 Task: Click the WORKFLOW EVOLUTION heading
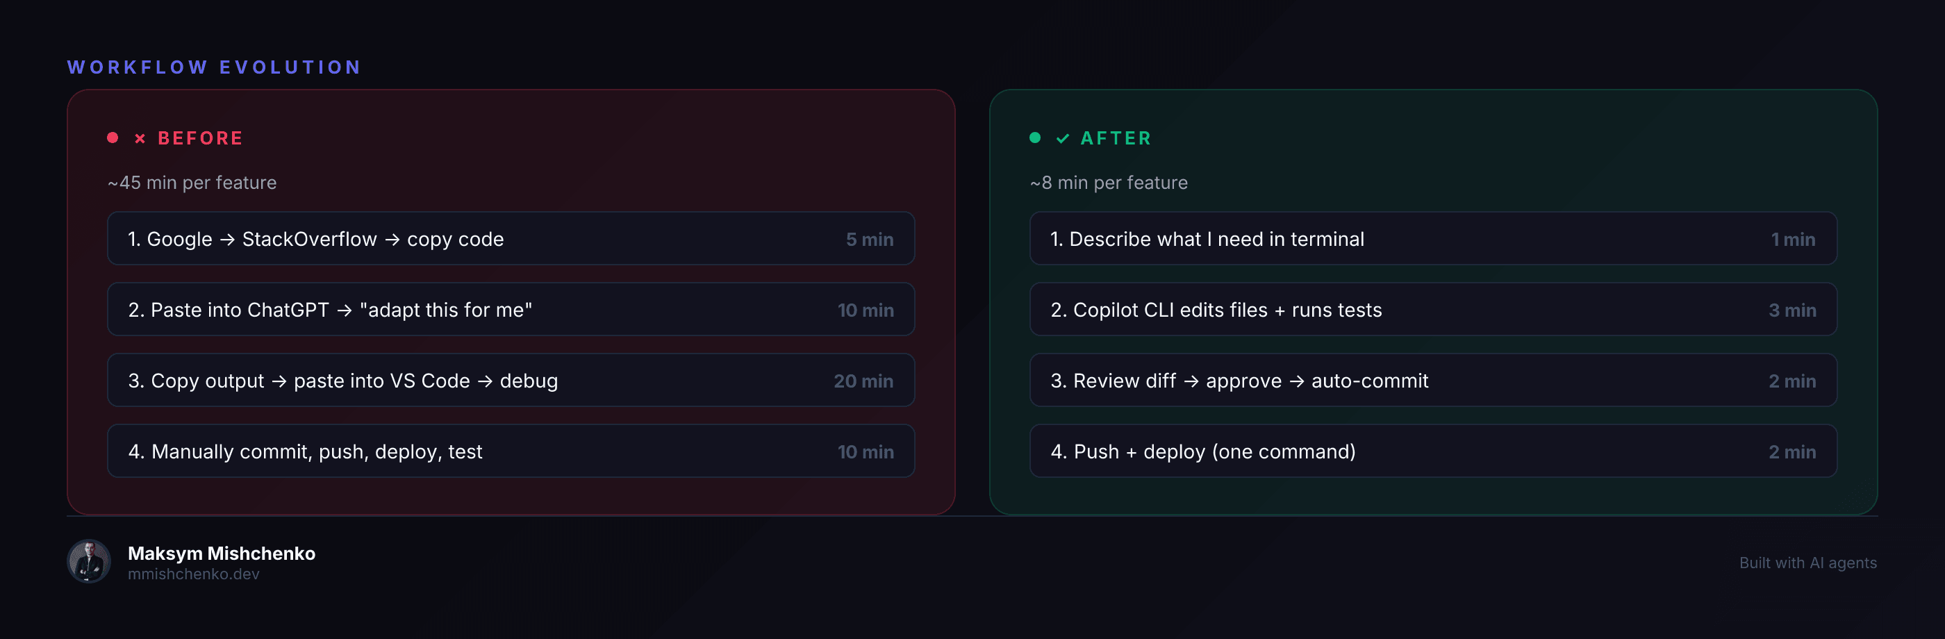(x=215, y=67)
